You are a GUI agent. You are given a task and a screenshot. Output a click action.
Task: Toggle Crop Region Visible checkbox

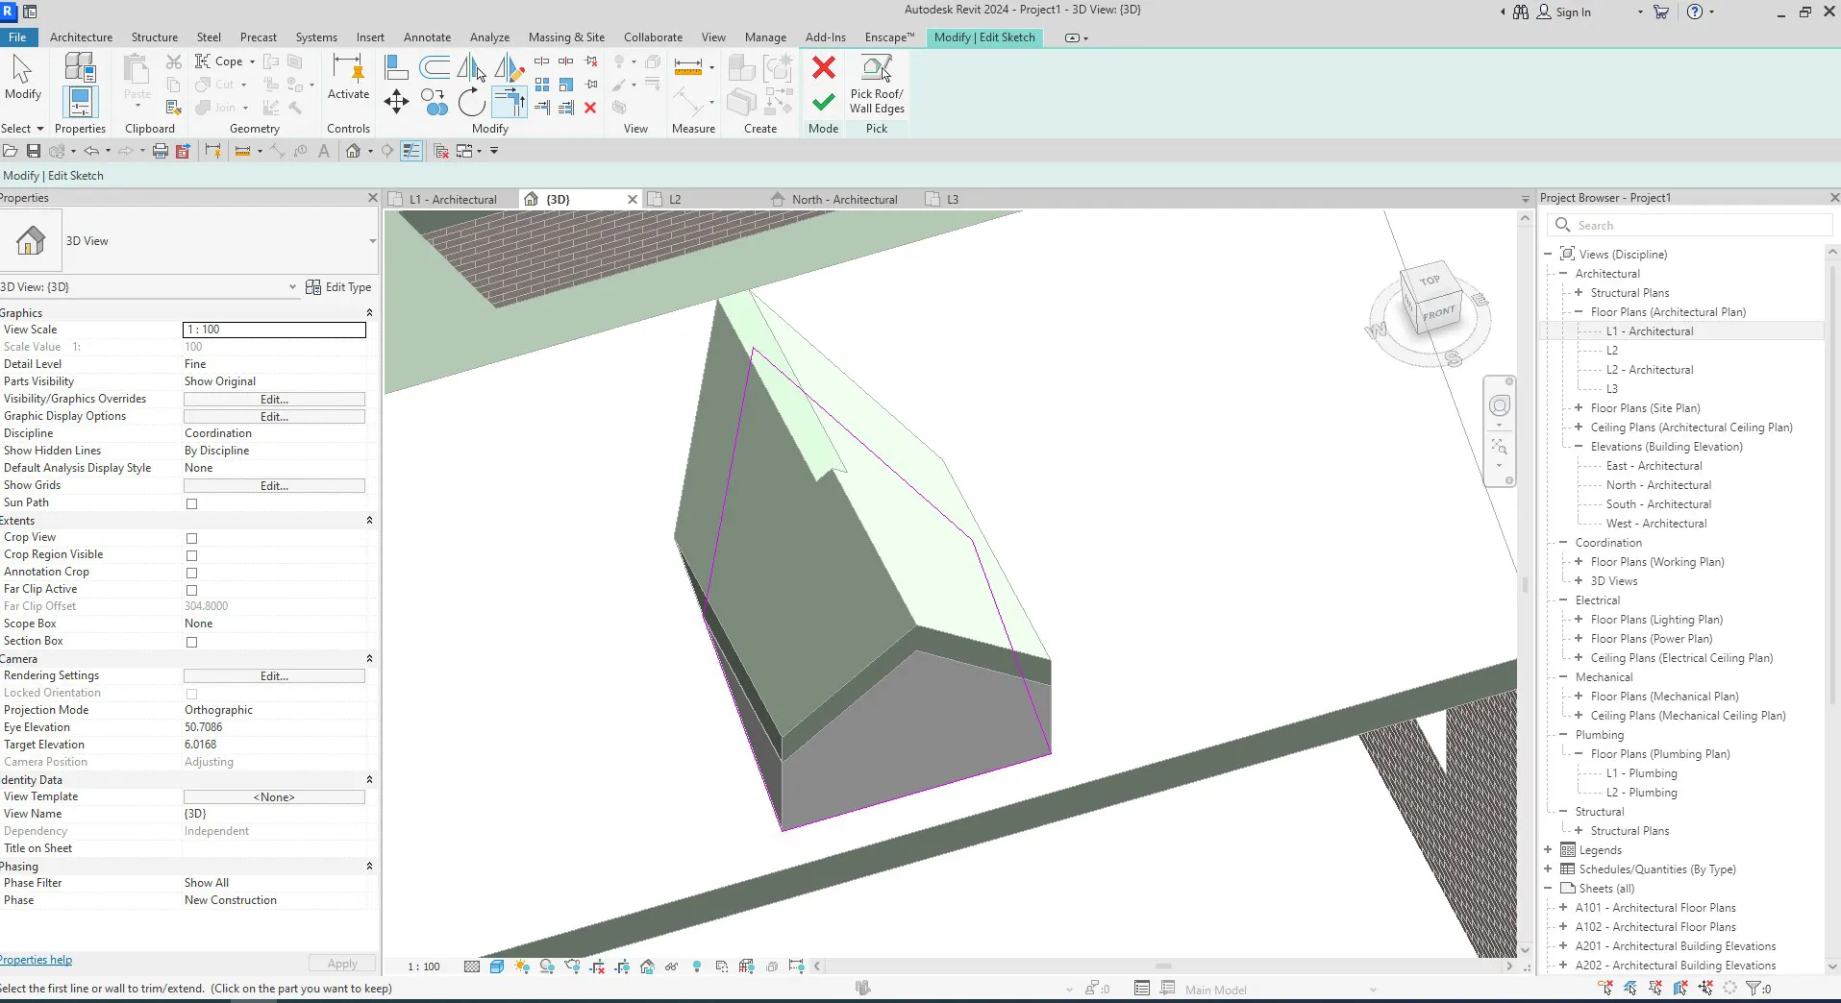pos(191,555)
